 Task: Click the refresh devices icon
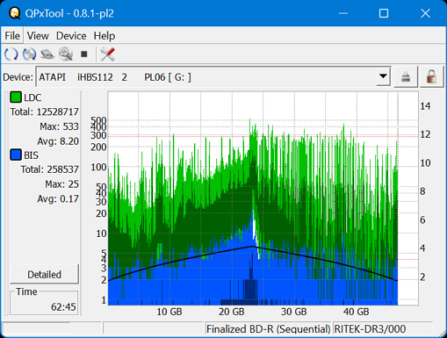11,54
